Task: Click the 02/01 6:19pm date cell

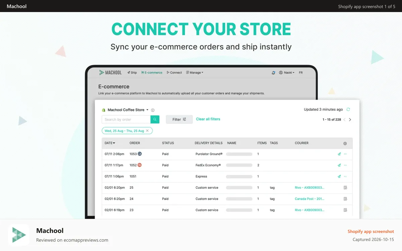Action: (115, 210)
